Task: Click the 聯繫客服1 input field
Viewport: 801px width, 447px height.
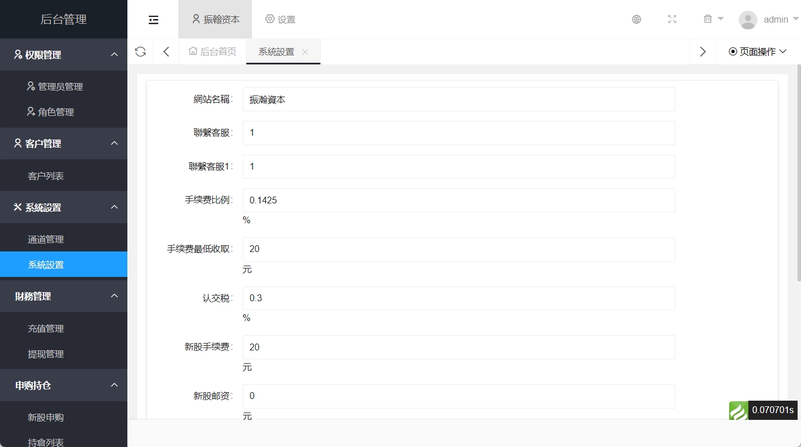Action: pos(459,167)
